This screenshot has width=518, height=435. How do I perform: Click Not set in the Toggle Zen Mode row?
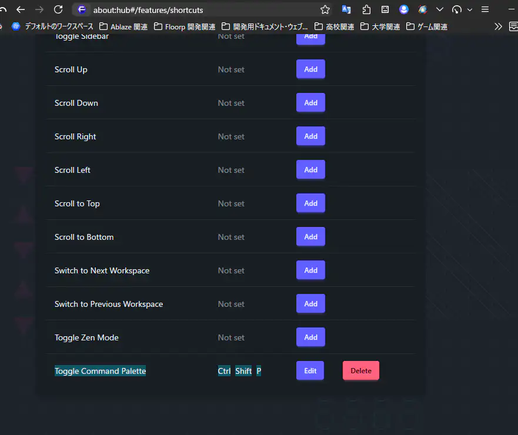coord(231,337)
